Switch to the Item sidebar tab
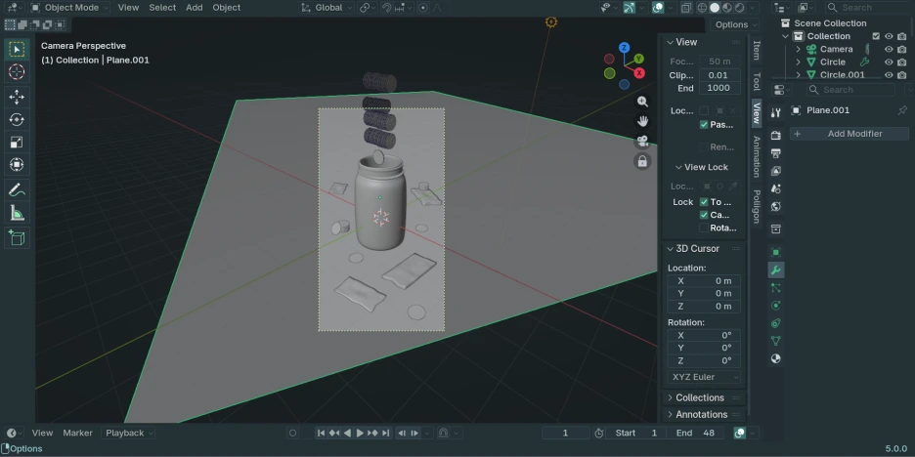 pos(756,50)
